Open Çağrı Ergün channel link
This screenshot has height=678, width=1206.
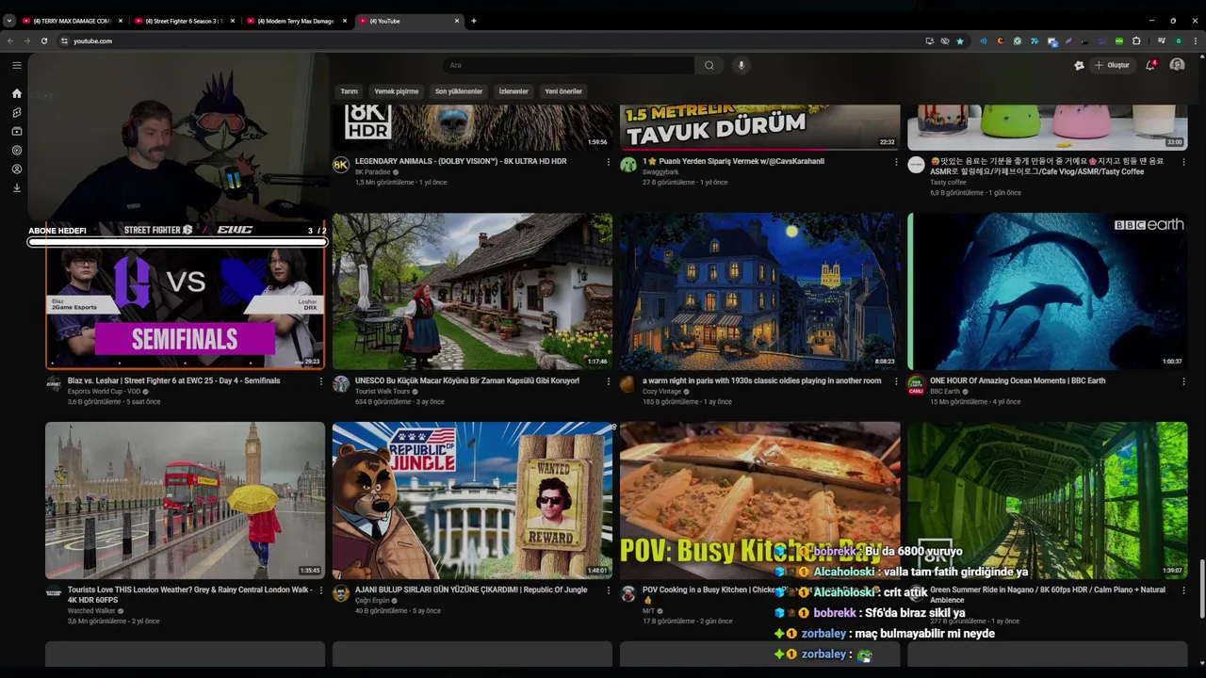click(x=372, y=601)
